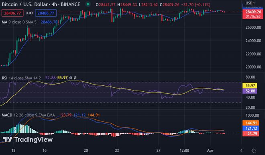The width and height of the screenshot is (265, 155).
Task: Click the red sell price 28406.77 button
Action: 12,13
